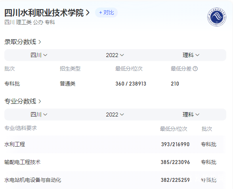This screenshot has width=233, height=189.
Task: Click the score value 360 / 238913
Action: click(131, 84)
